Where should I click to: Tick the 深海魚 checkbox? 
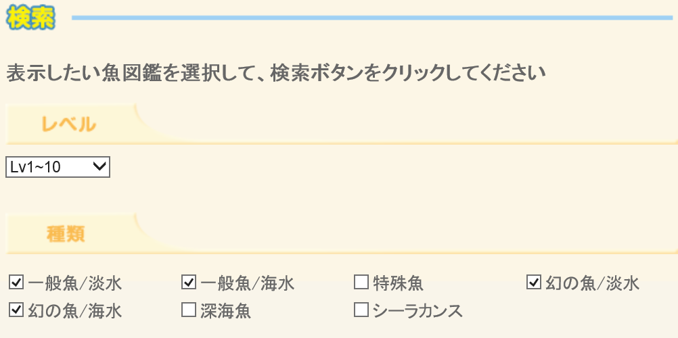click(x=189, y=310)
